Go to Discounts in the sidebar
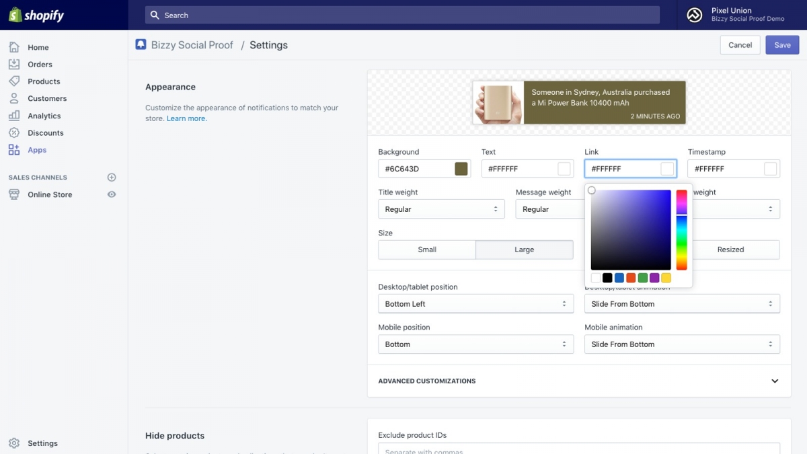 (x=46, y=133)
